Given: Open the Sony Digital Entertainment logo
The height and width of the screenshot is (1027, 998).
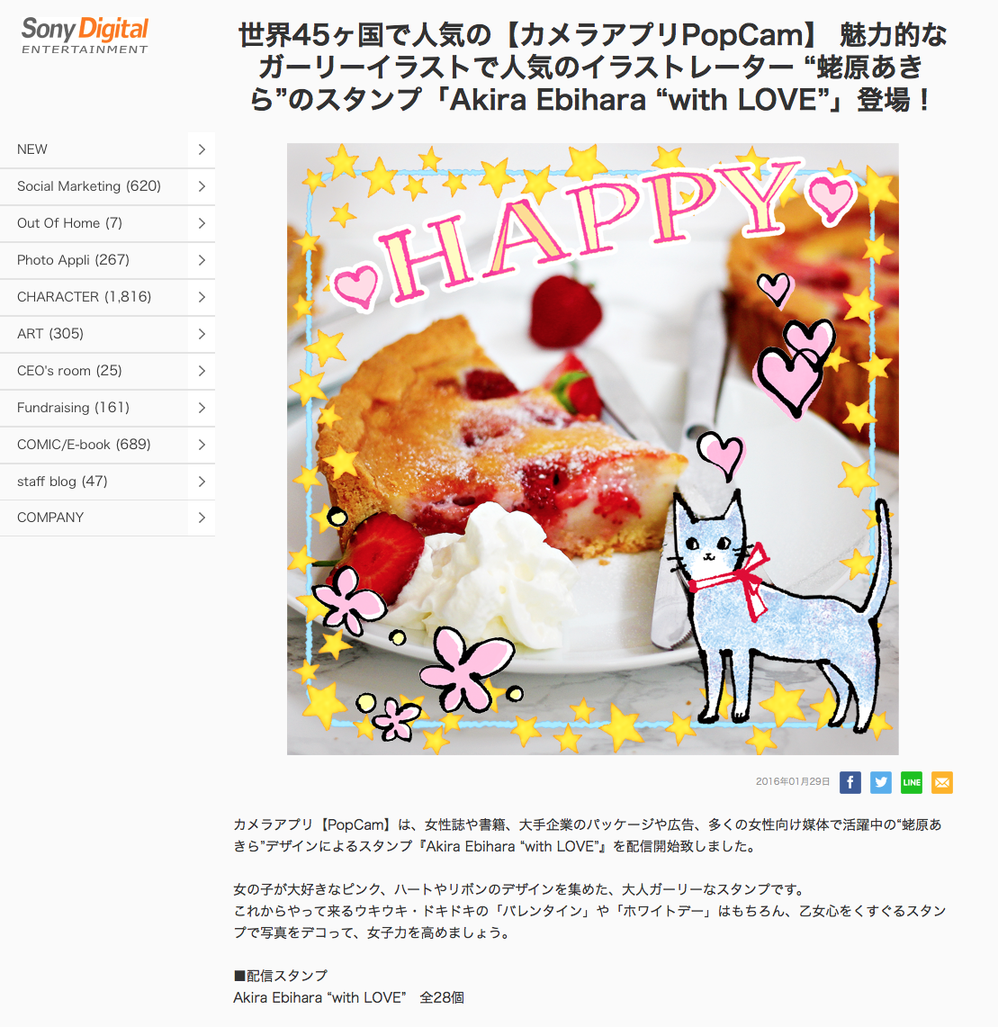Looking at the screenshot, I should [x=85, y=35].
